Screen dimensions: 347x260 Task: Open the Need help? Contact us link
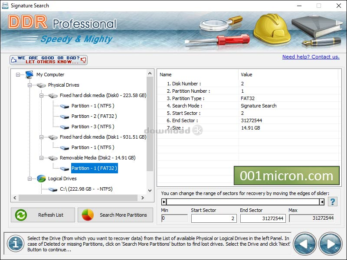[x=311, y=57]
